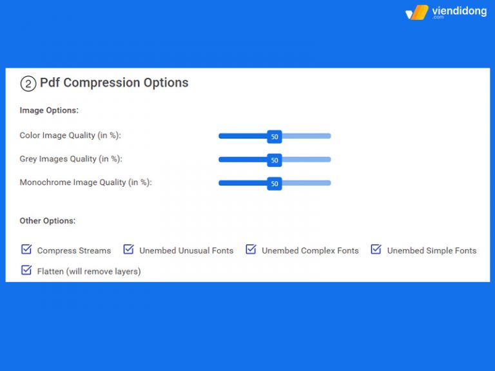495x371 pixels.
Task: Click the Other Options section label
Action: point(48,221)
